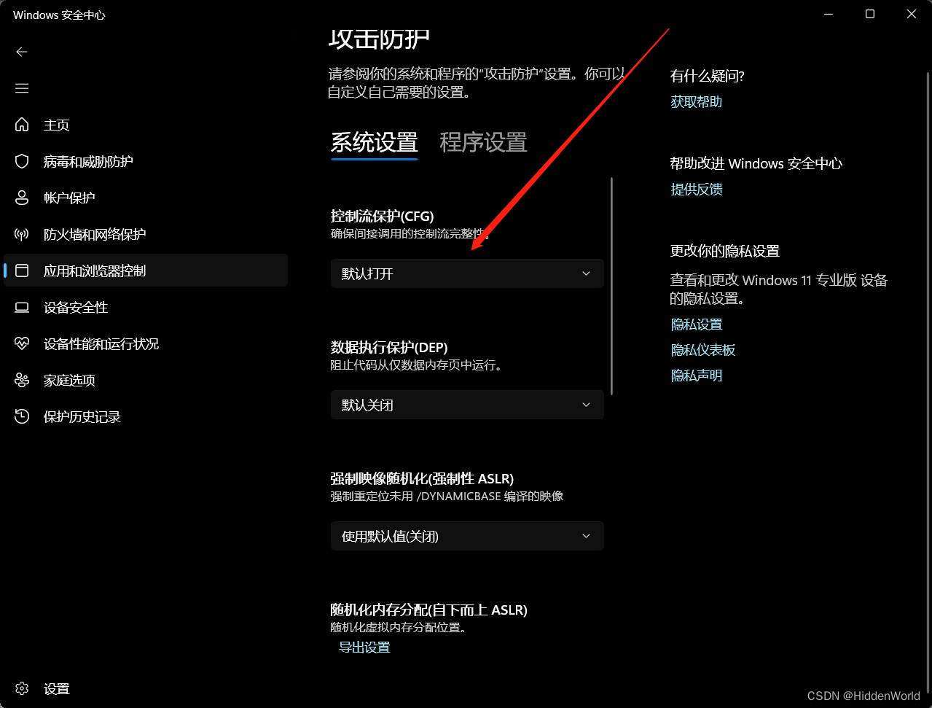Switch to the 系统设置 tab

coord(375,142)
